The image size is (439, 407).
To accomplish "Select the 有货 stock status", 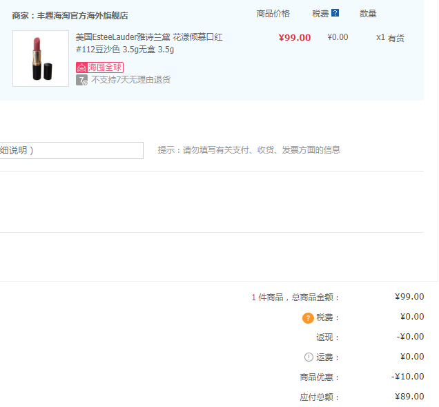I will pos(396,38).
